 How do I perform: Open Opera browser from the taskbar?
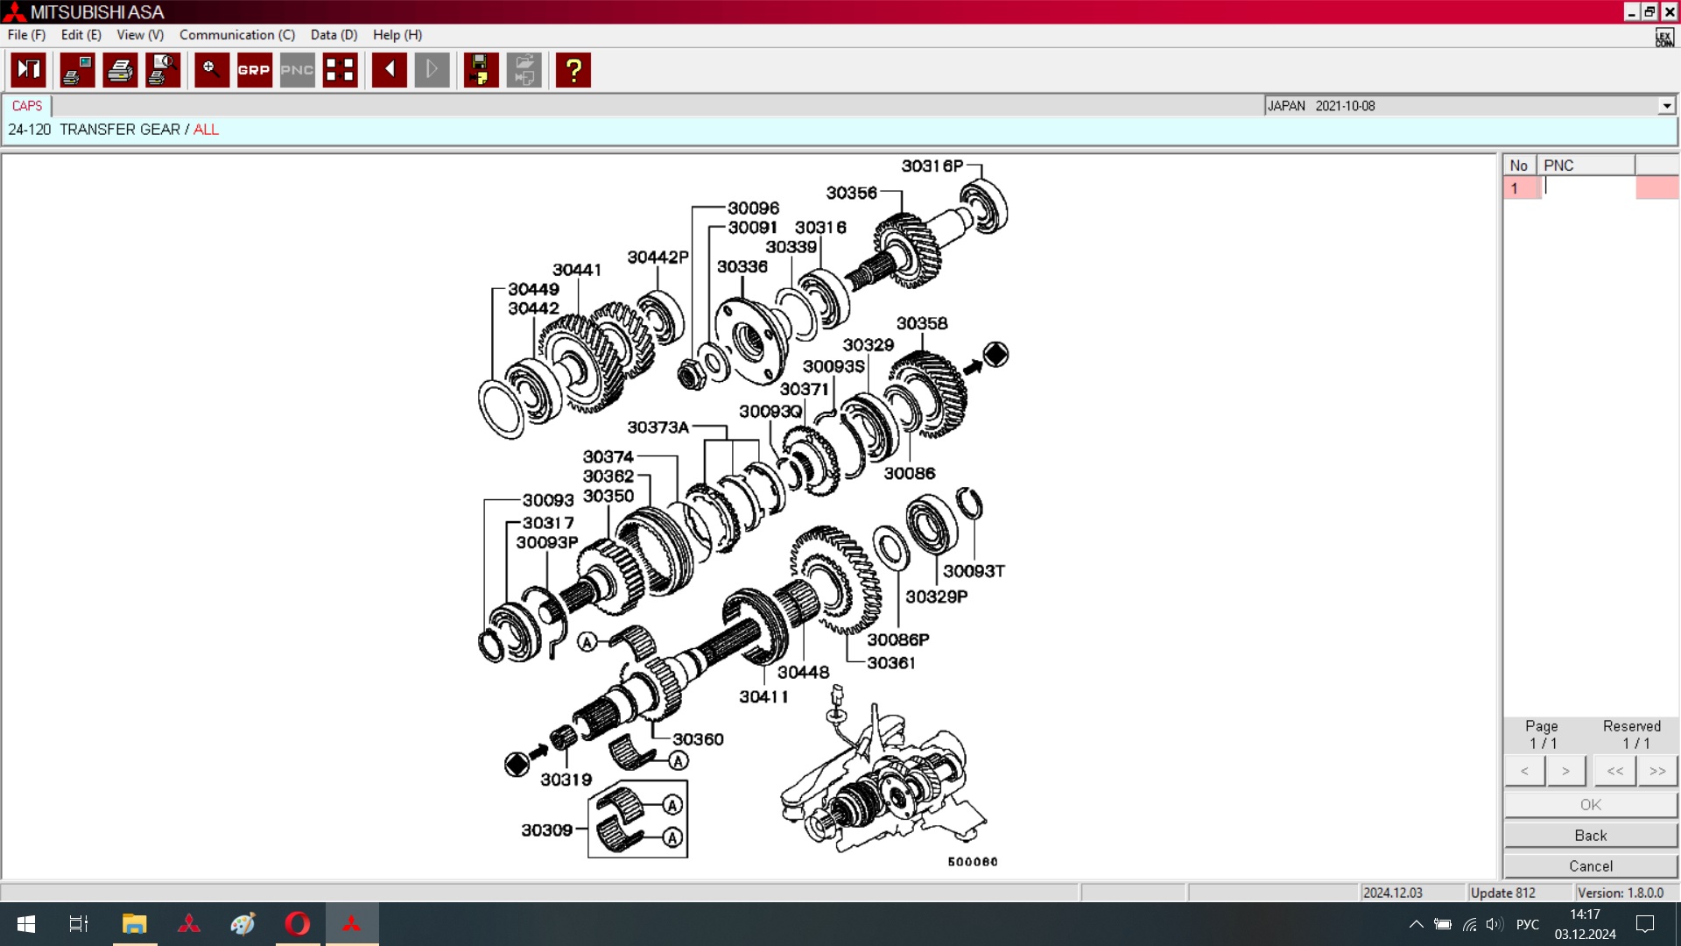(x=297, y=924)
